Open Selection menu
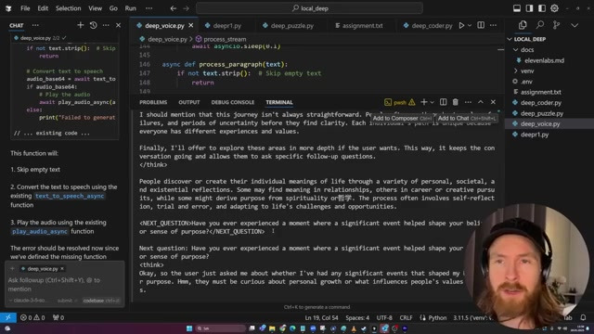Image resolution: width=594 pixels, height=334 pixels. (x=68, y=8)
